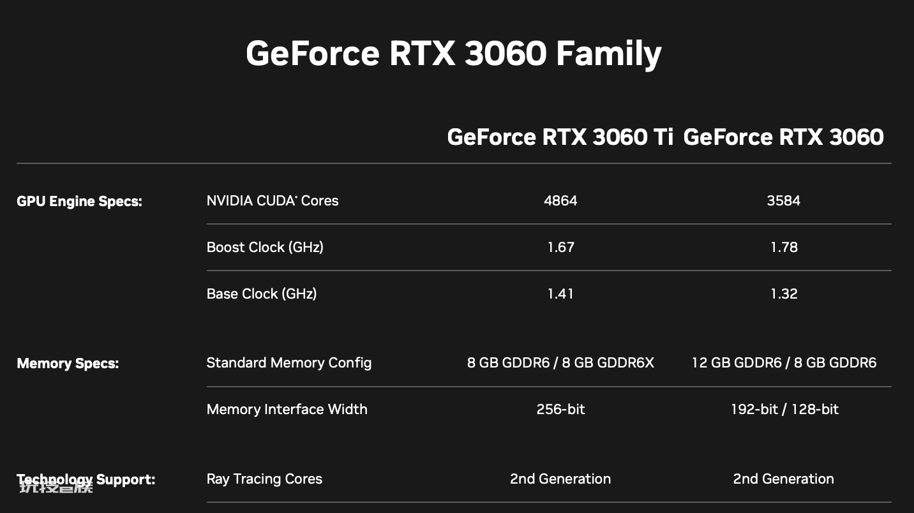This screenshot has height=513, width=914.
Task: Click the 1.67 boost clock value
Action: pos(560,247)
